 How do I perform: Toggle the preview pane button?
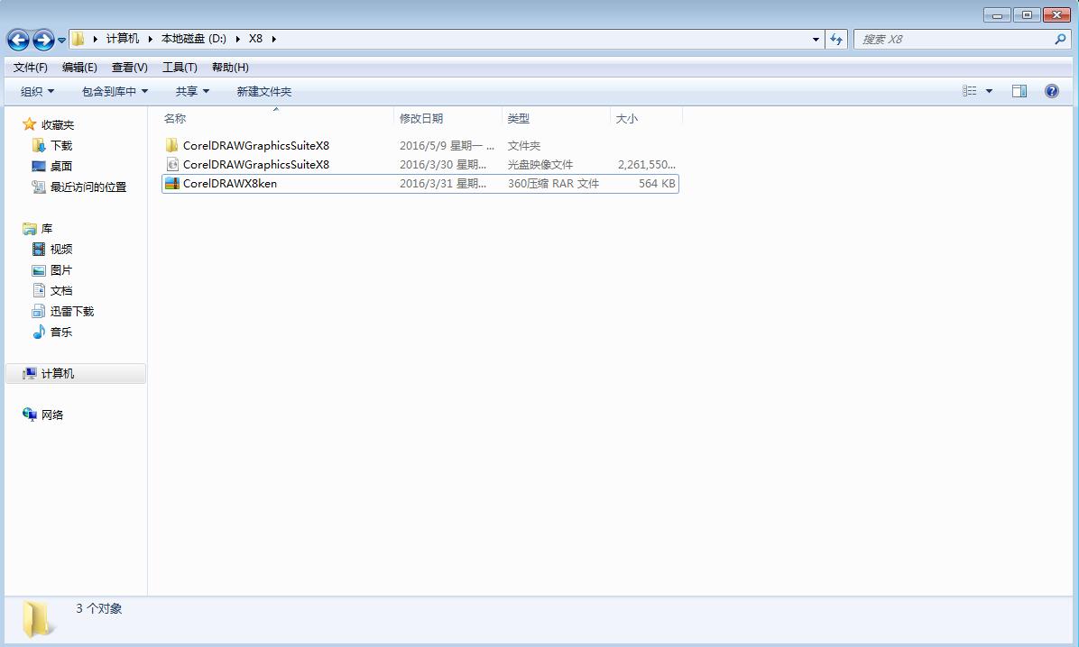(1019, 90)
